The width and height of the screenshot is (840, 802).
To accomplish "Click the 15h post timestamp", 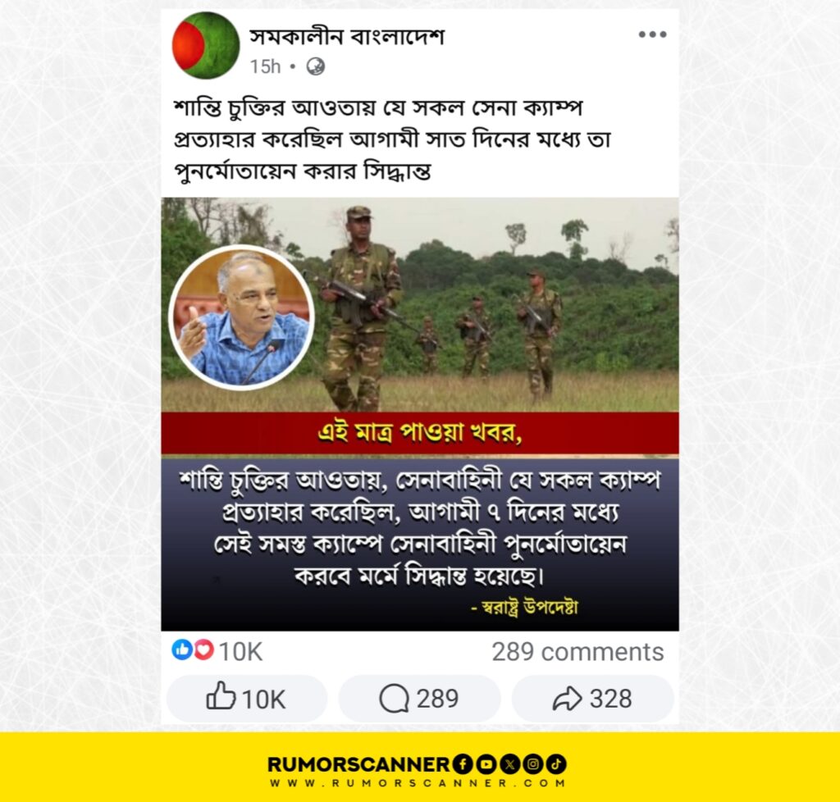I will click(x=265, y=66).
